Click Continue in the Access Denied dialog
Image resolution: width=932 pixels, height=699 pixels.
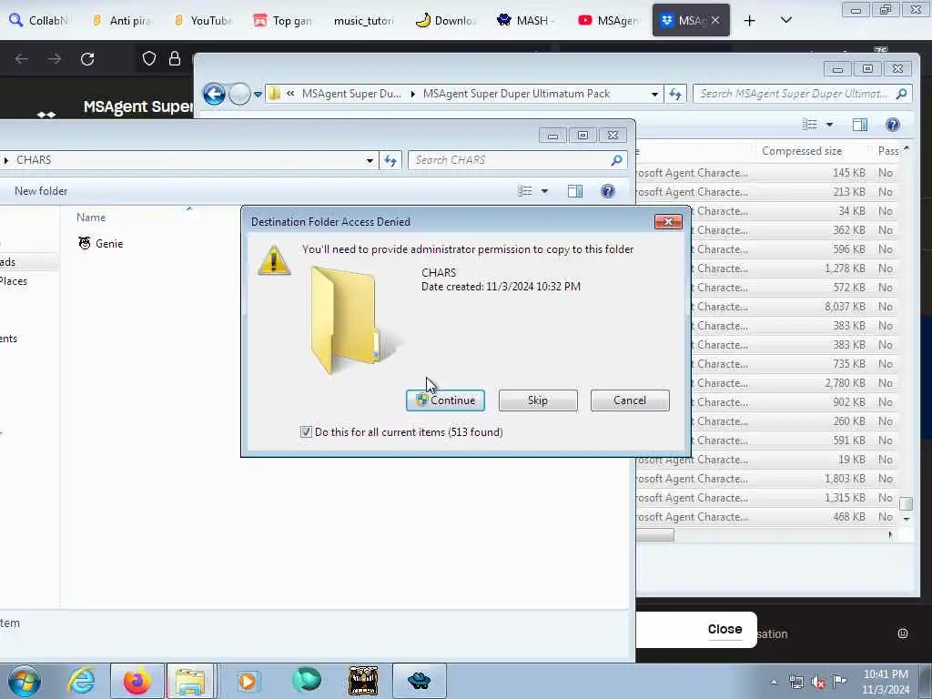tap(445, 400)
